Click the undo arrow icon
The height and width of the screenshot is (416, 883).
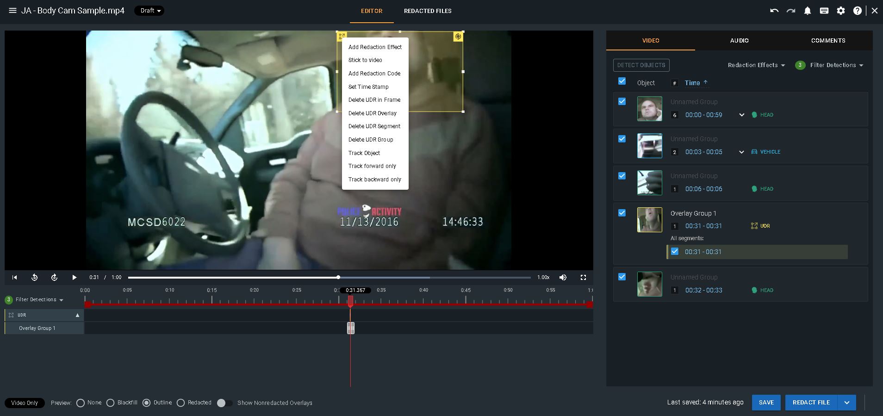774,11
